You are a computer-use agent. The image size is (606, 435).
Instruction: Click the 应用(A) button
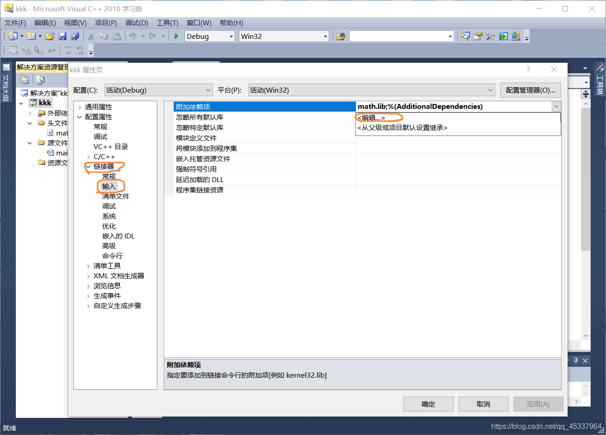point(538,404)
